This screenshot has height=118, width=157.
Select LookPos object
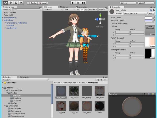[10, 25]
